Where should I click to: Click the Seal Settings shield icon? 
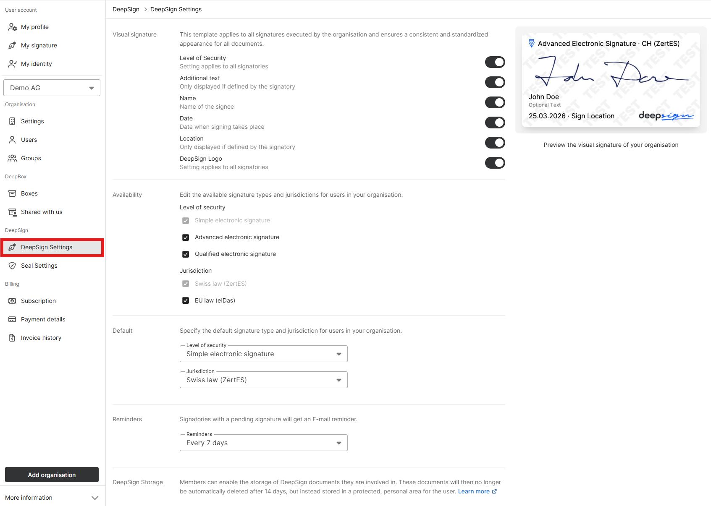click(13, 266)
